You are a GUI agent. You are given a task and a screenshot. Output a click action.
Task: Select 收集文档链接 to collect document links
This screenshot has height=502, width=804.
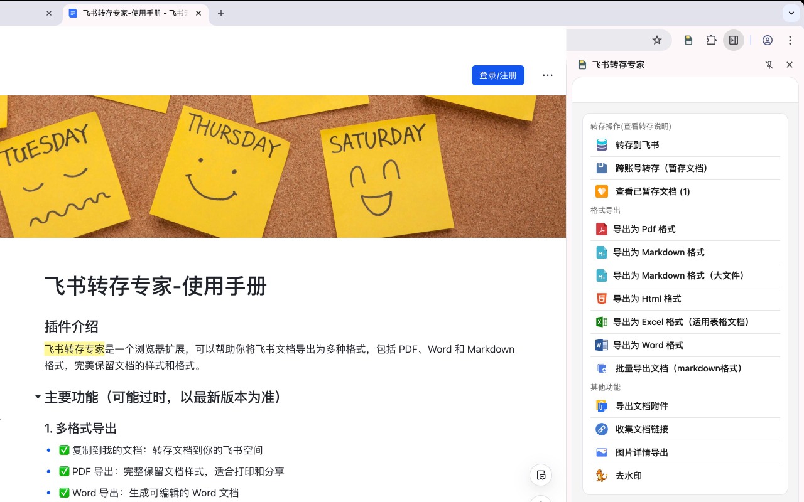[642, 429]
